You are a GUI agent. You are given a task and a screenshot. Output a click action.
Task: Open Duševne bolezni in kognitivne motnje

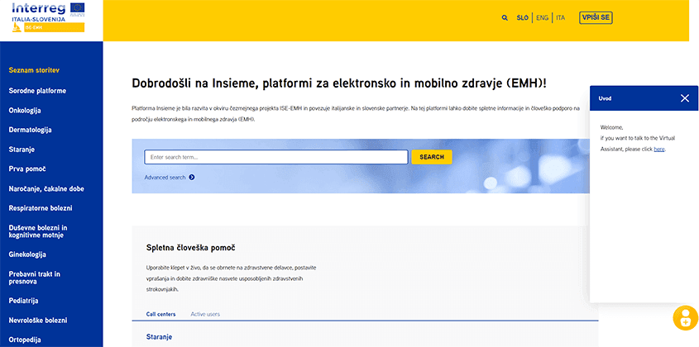38,231
